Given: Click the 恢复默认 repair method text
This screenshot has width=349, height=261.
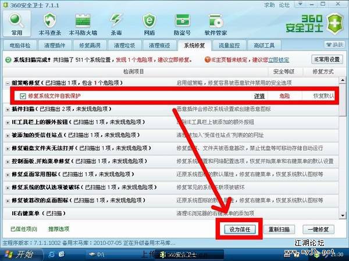Looking at the screenshot, I should [324, 96].
